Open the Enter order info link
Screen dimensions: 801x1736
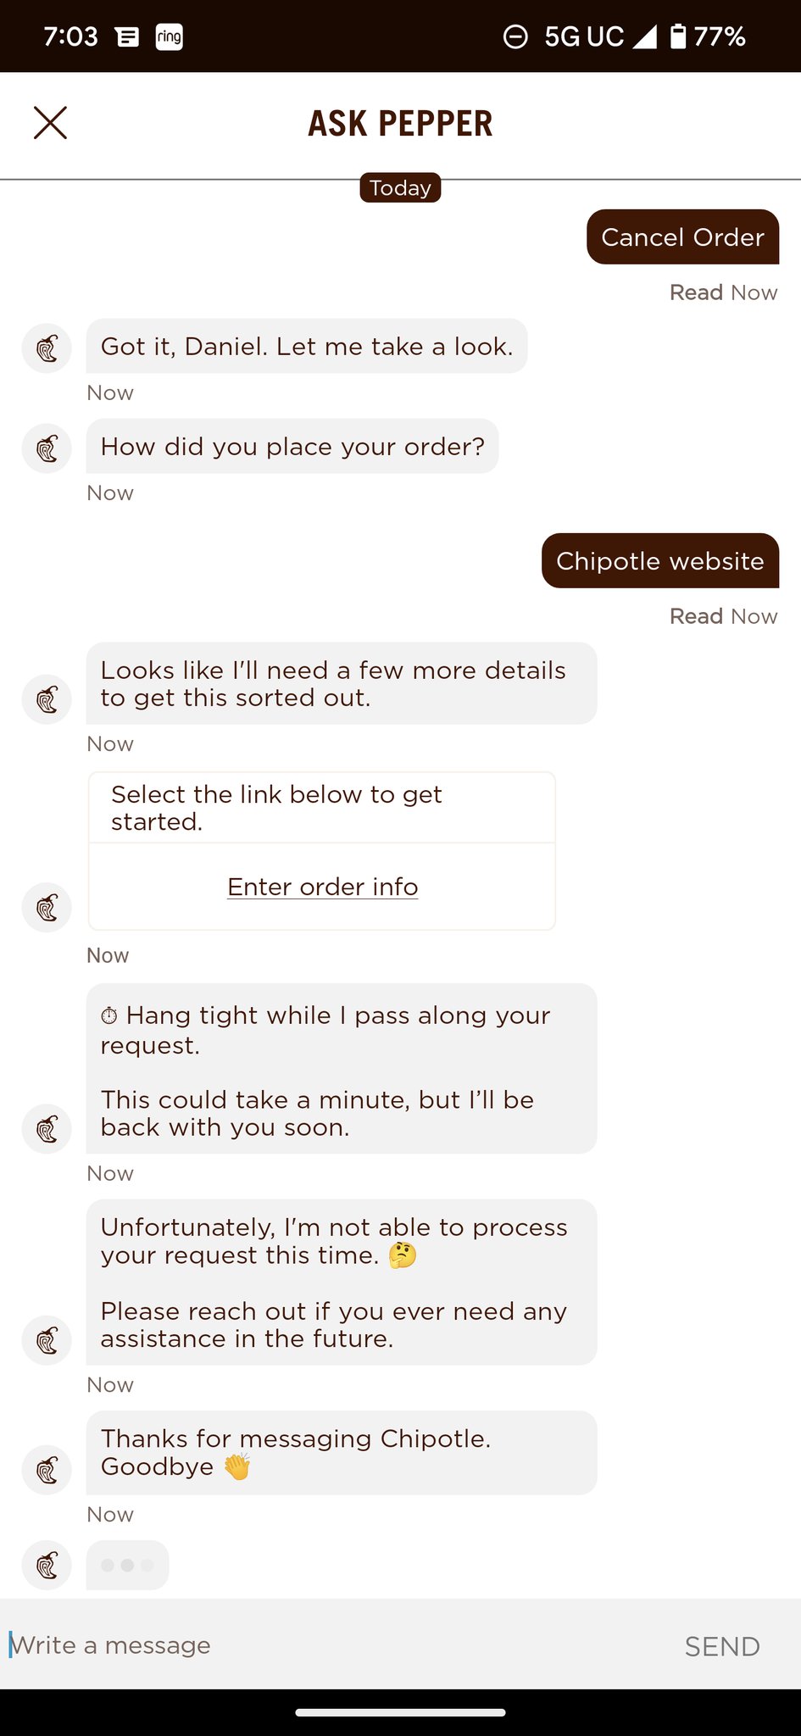coord(322,887)
